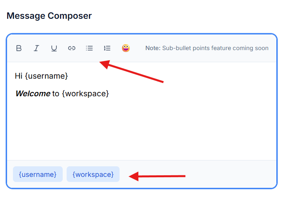Click {workspace} in the message body
Screen dimensions: 283x198
[x=85, y=94]
